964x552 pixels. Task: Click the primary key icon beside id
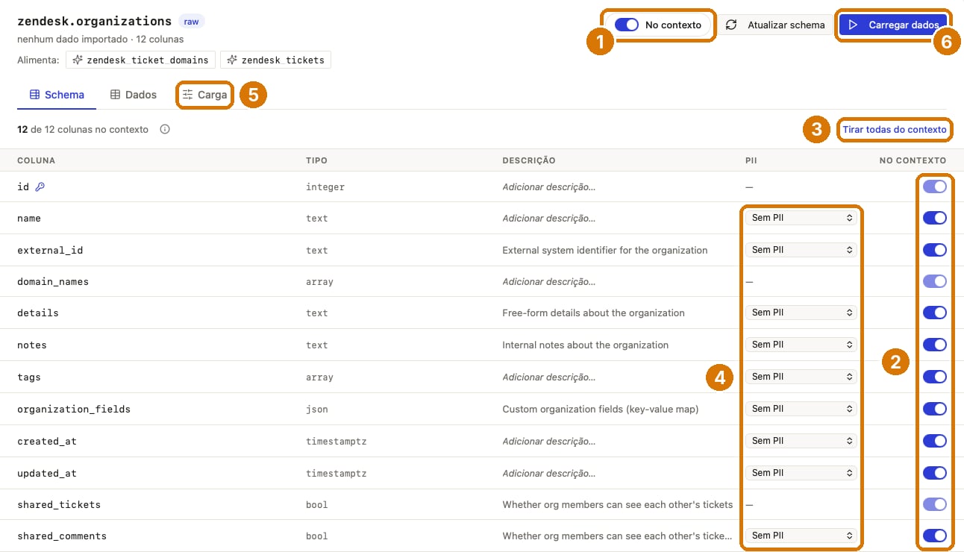tap(40, 186)
